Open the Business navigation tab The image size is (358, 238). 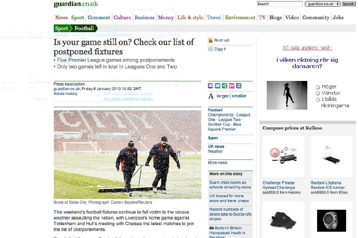[144, 17]
